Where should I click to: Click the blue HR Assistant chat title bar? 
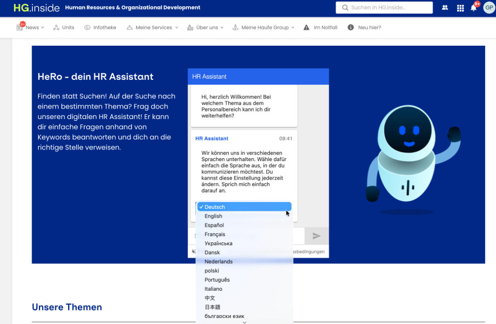click(258, 77)
